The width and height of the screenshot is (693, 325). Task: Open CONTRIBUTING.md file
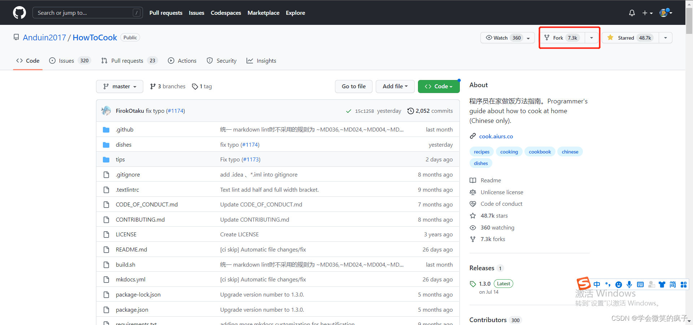(140, 219)
